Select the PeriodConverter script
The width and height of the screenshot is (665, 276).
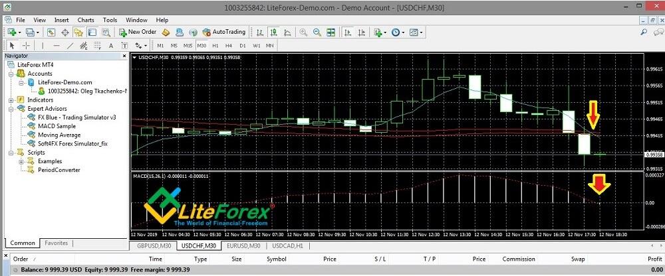coord(59,170)
